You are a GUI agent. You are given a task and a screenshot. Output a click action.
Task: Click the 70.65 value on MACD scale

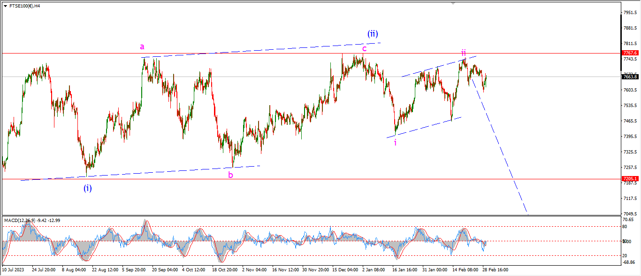628,219
